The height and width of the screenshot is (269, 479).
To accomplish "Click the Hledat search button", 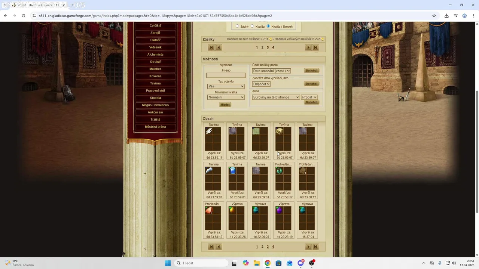I will point(225,105).
